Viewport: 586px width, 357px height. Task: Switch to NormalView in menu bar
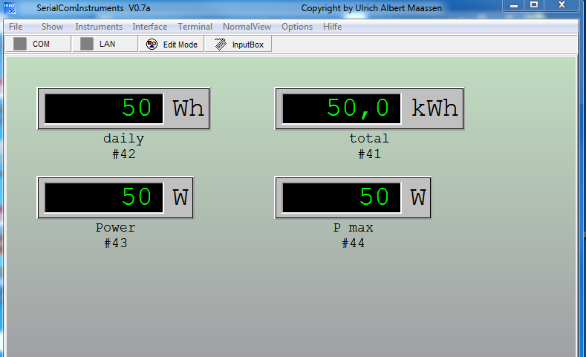[247, 27]
